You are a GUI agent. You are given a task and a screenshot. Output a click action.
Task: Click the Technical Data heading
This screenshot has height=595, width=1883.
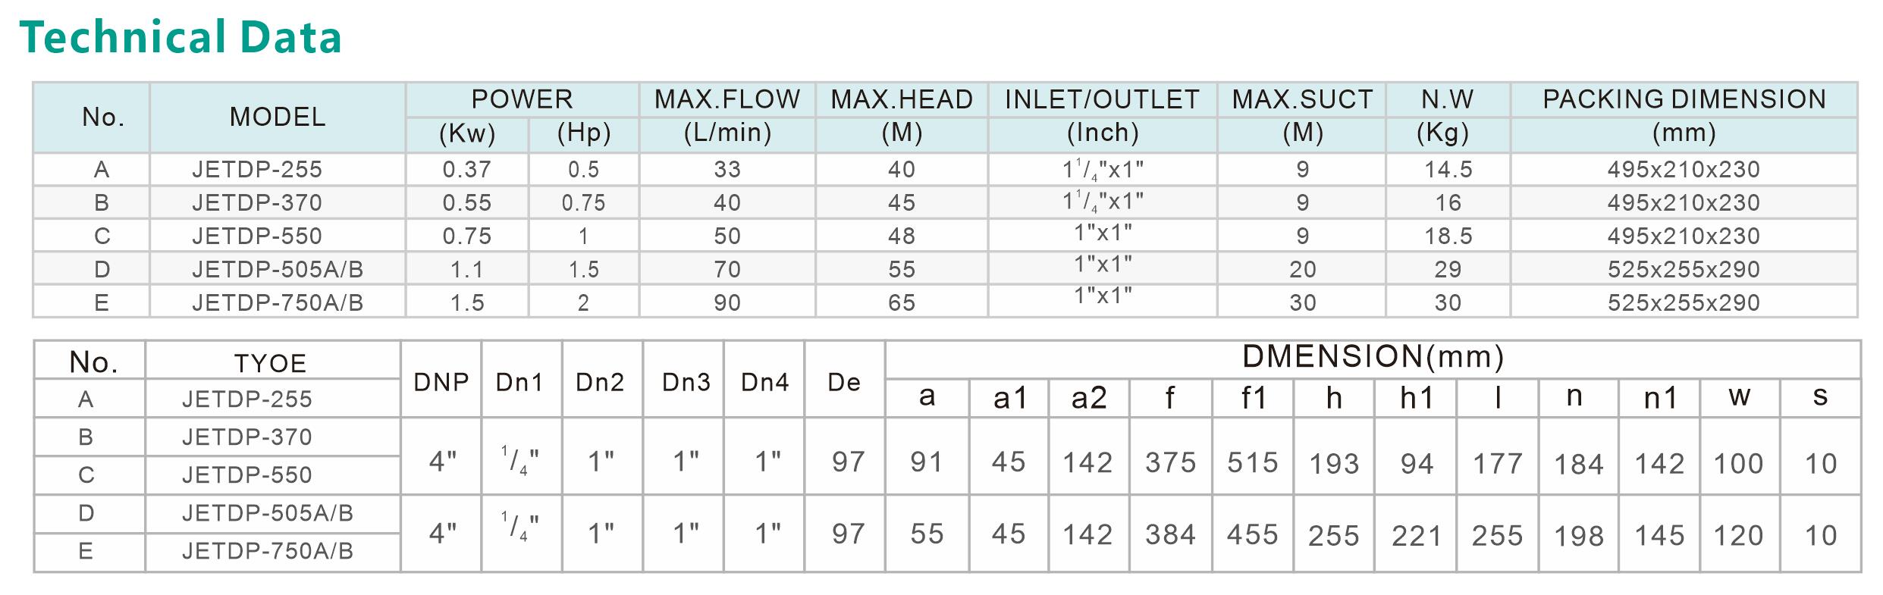[x=180, y=37]
